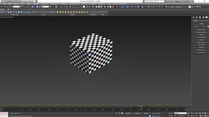Open the Selected key filter dropdown
Screen dimensions: 209x117
(x=180, y=113)
